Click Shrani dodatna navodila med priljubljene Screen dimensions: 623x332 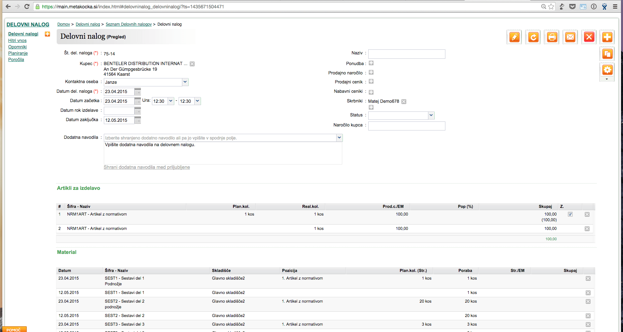click(x=147, y=167)
